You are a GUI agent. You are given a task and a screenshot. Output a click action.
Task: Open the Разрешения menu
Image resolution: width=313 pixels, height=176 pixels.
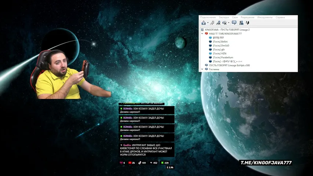[x=248, y=17]
